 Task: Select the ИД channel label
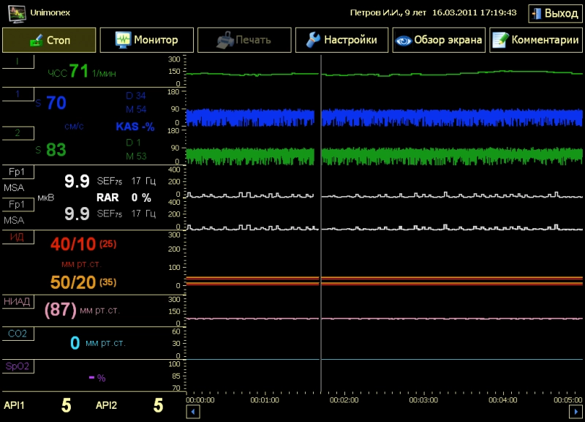[x=17, y=237]
